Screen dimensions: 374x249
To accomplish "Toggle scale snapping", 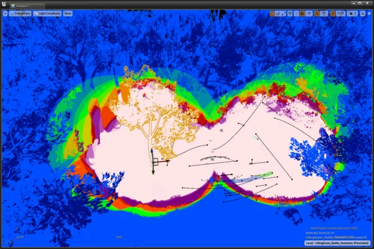I will coord(332,14).
